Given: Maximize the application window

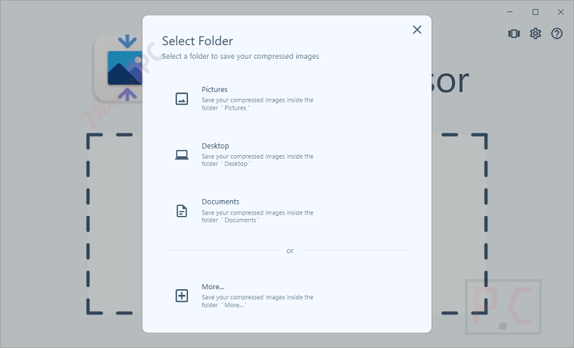Looking at the screenshot, I should click(535, 11).
